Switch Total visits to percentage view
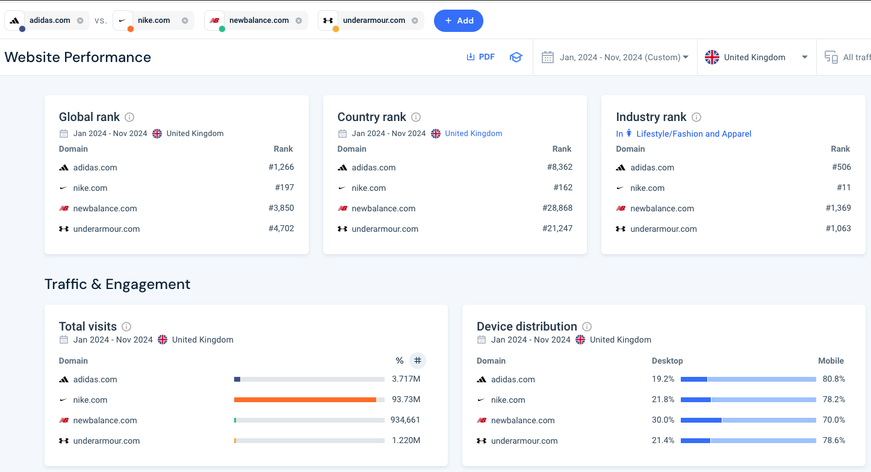871x472 pixels. coord(400,361)
